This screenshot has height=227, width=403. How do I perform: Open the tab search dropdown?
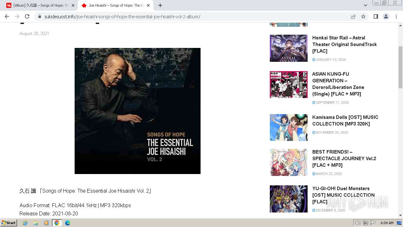click(x=366, y=5)
